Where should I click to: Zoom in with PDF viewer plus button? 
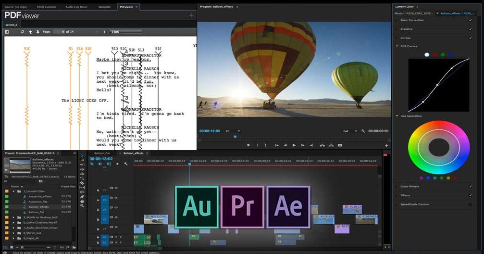tap(104, 32)
